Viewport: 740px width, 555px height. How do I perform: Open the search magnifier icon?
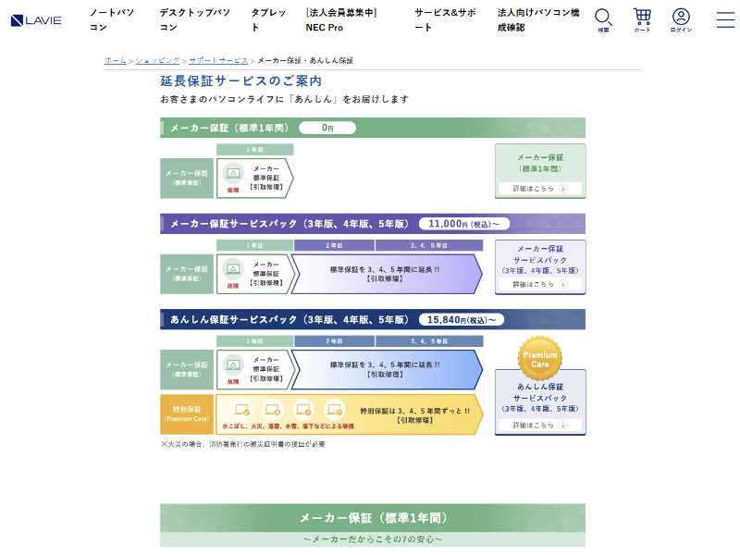(603, 18)
